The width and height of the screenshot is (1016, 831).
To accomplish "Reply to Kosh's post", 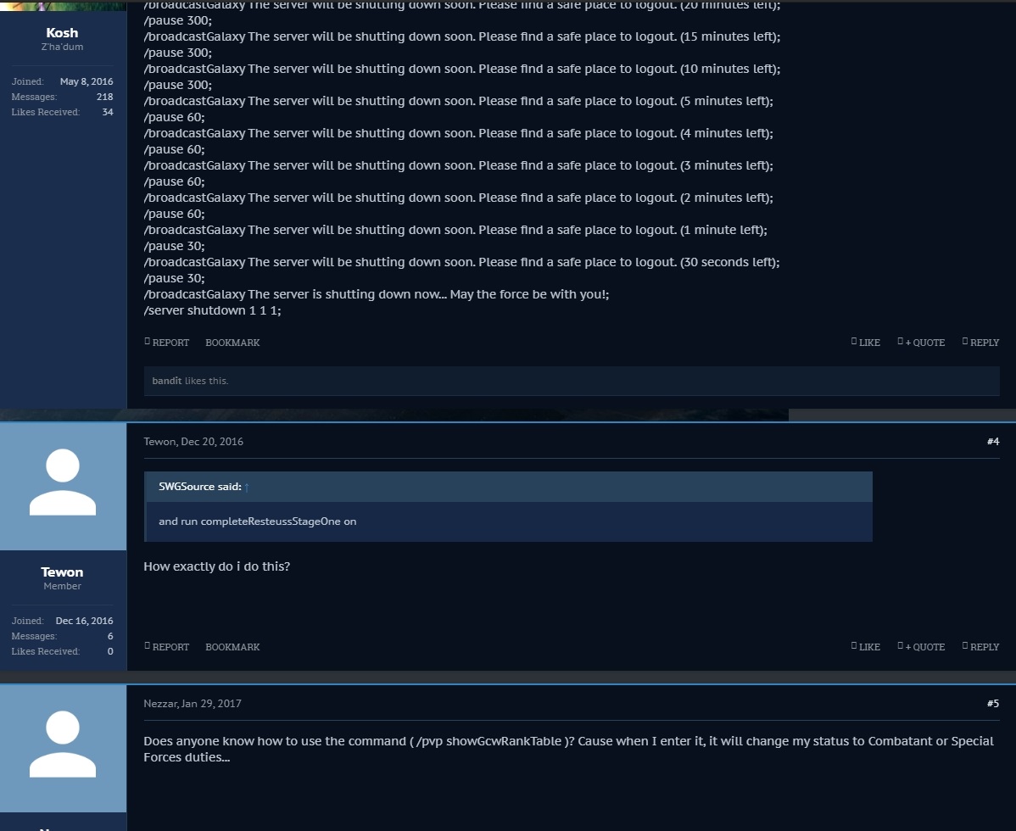I will click(x=980, y=342).
